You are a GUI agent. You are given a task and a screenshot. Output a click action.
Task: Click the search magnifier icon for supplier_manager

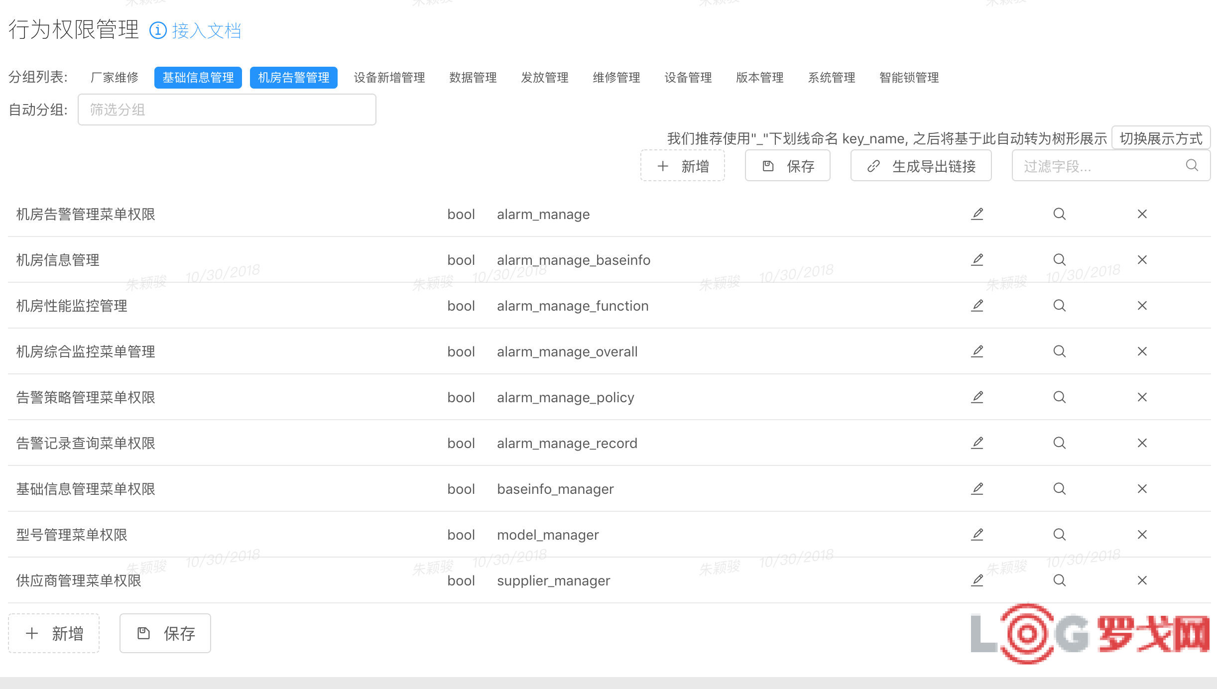pyautogui.click(x=1059, y=579)
